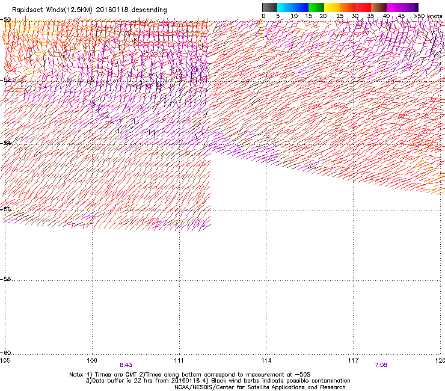This screenshot has height=391, width=445.
Task: Click the green 15-20 knots legend swatch
Action: click(x=316, y=7)
